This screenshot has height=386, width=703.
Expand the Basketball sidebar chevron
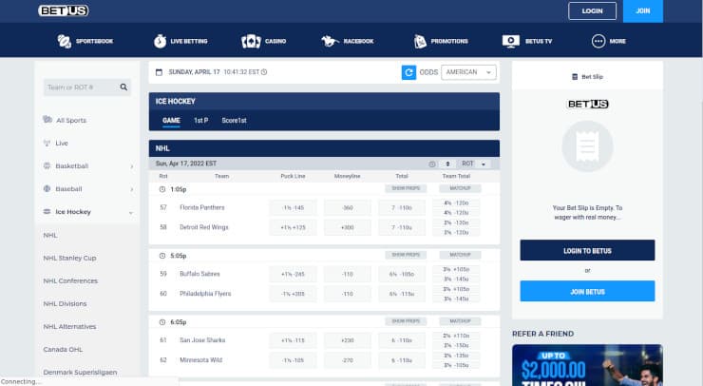pos(131,166)
